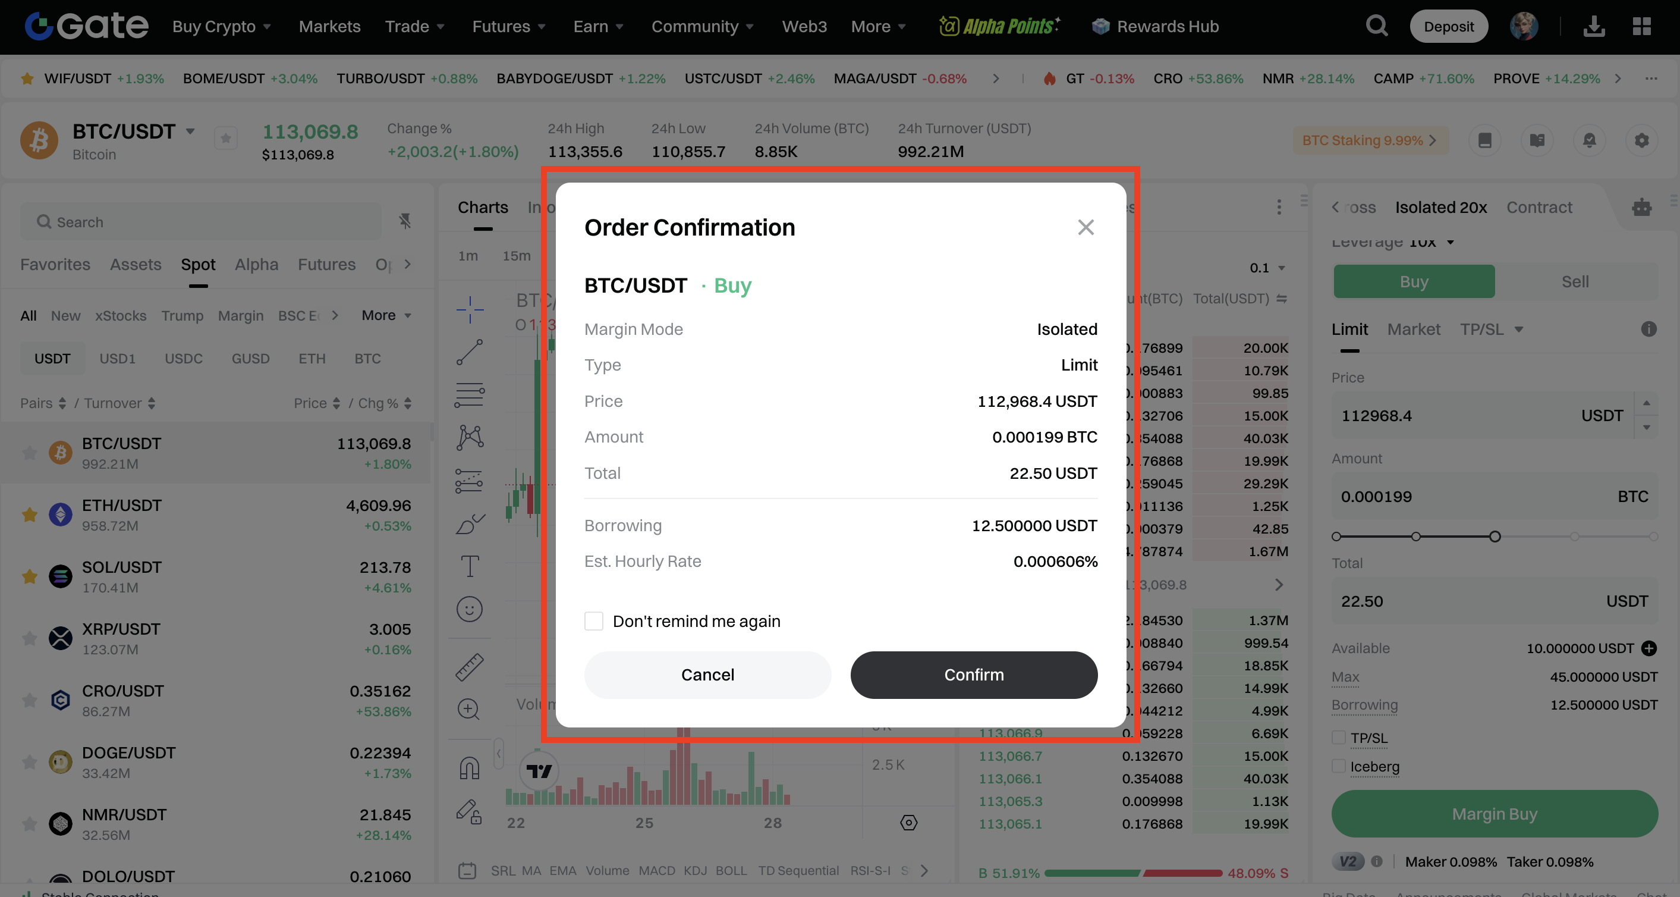Click the trading bot robot icon
This screenshot has width=1680, height=897.
[1641, 208]
